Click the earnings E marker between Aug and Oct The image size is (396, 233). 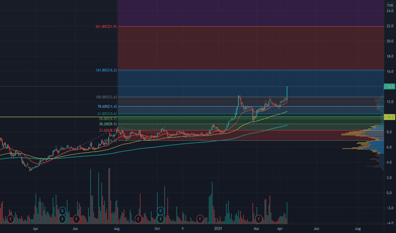(x=138, y=219)
